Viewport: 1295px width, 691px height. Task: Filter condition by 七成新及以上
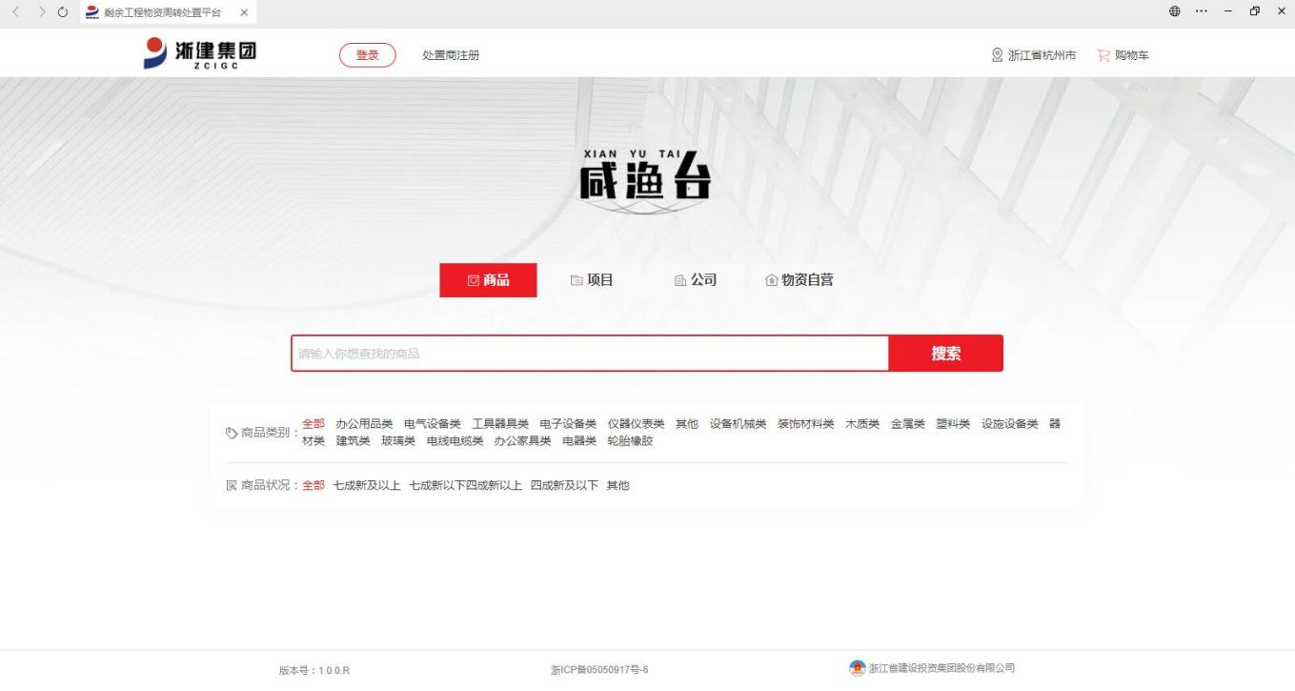coord(367,485)
